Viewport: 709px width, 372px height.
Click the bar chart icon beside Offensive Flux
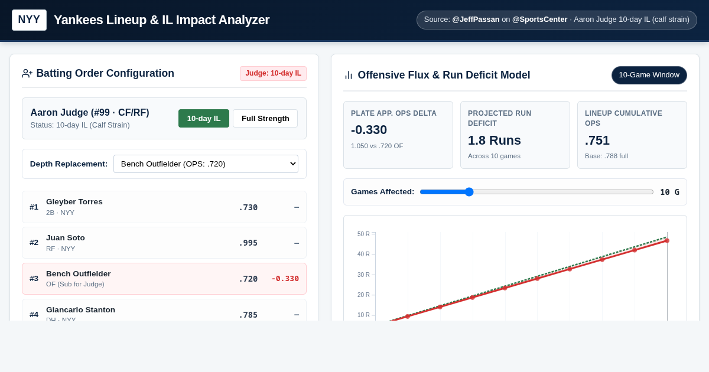349,75
